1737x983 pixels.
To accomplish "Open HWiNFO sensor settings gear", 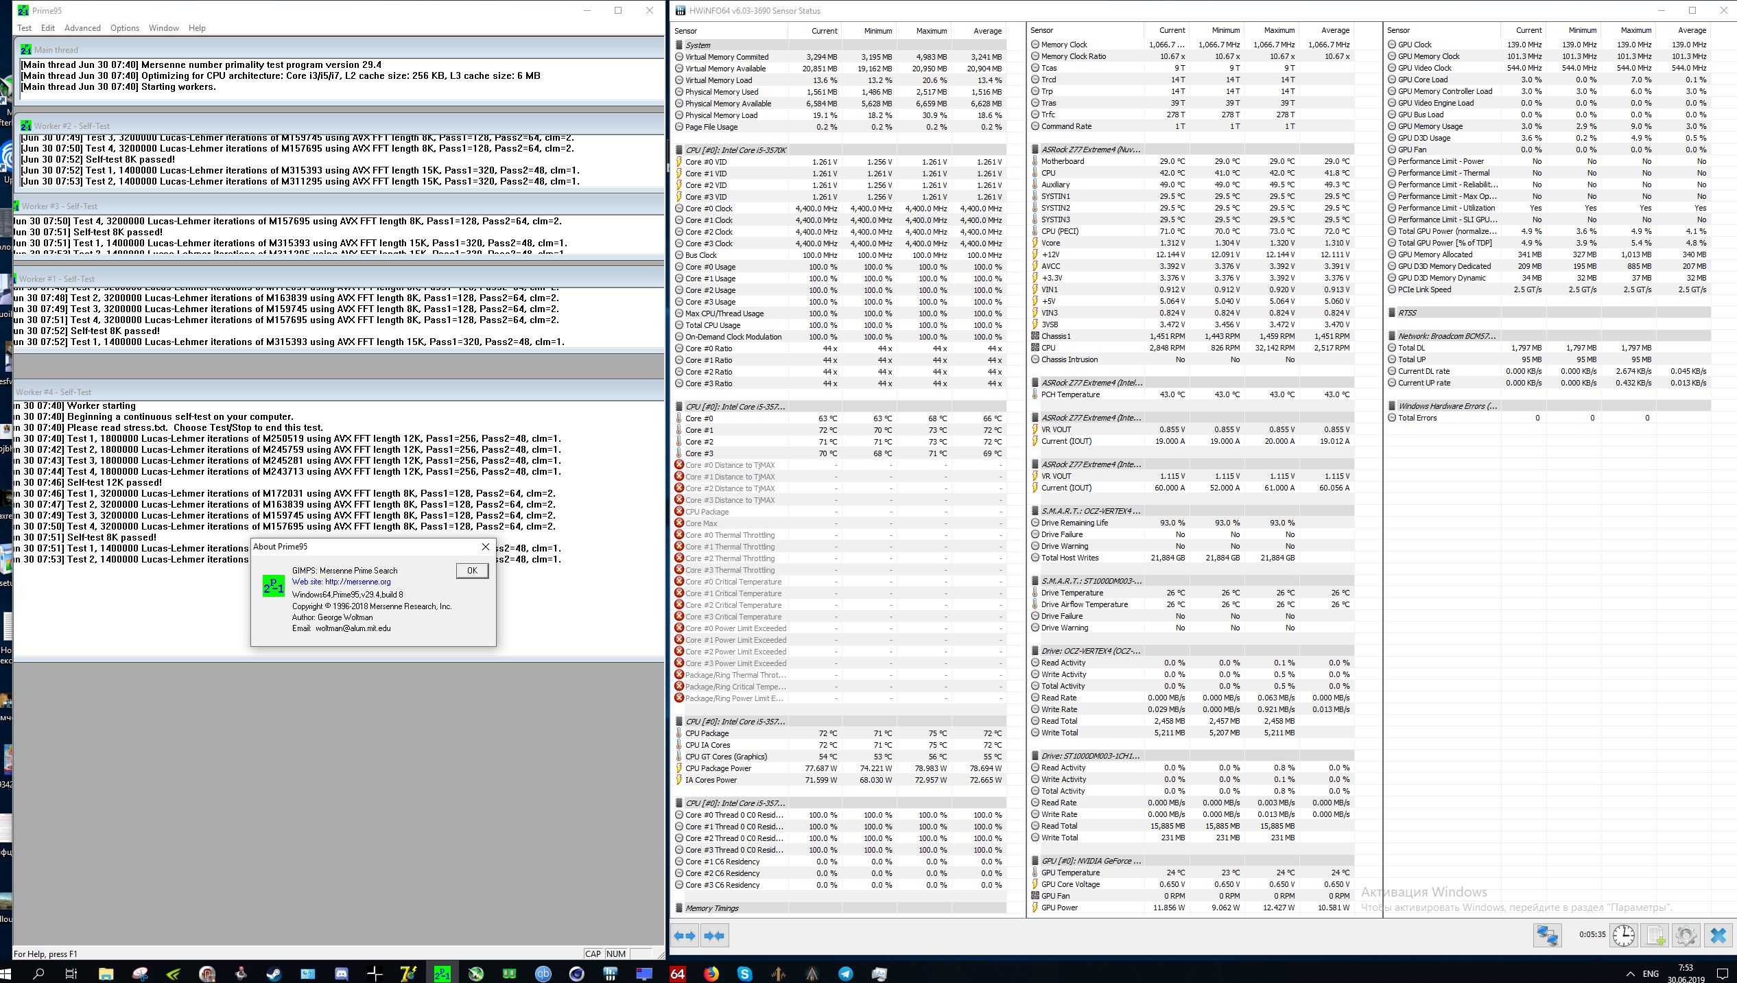I will coord(1686,935).
